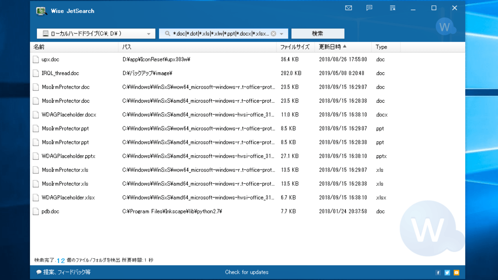Screen dimensions: 498x280
Task: Click the magnifier icon in search box
Action: coord(168,34)
